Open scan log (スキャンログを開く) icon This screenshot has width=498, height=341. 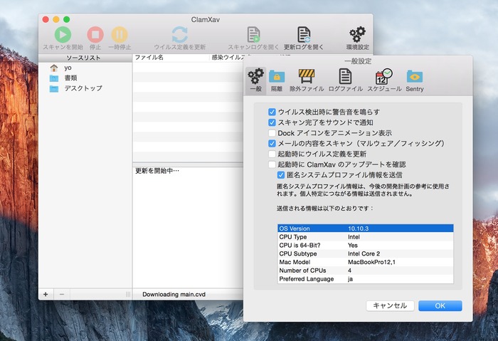pyautogui.click(x=253, y=35)
